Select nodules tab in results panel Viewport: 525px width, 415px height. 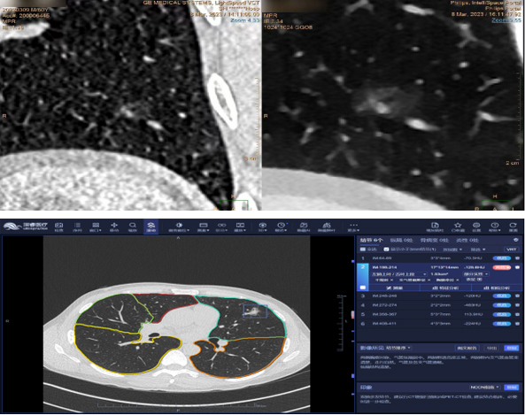click(x=371, y=241)
